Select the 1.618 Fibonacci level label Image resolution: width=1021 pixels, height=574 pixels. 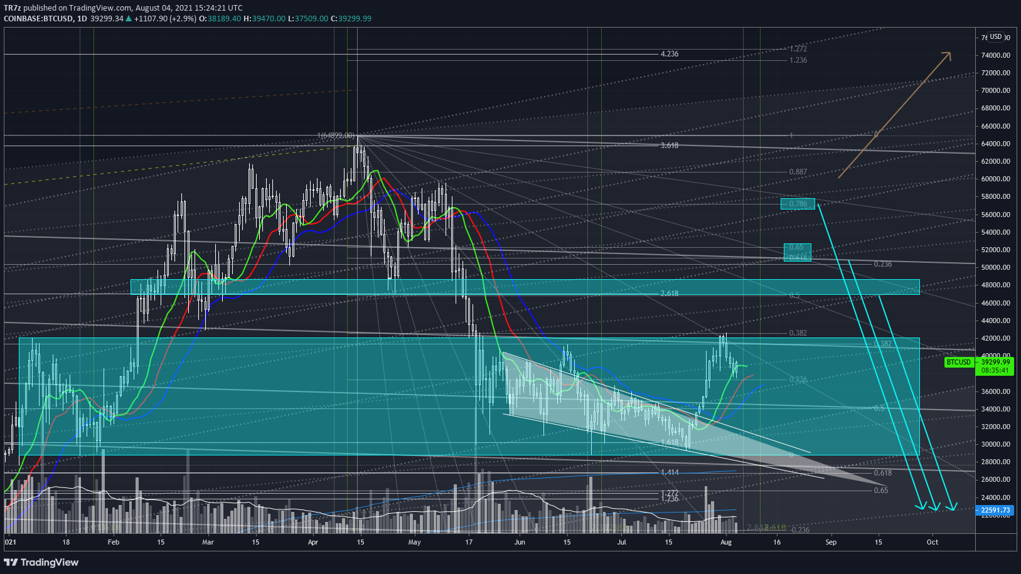670,442
